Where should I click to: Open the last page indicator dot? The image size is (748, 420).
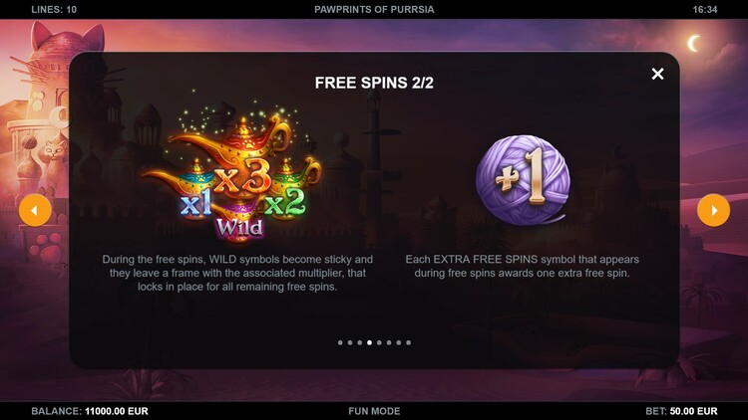coord(408,342)
